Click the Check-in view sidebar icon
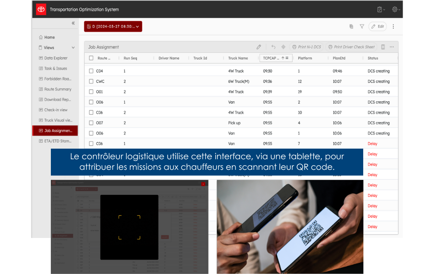434x274 pixels. 41,110
